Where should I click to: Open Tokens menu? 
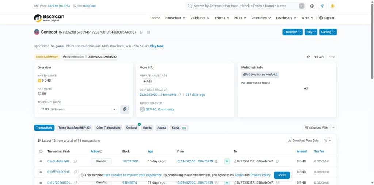pyautogui.click(x=222, y=18)
